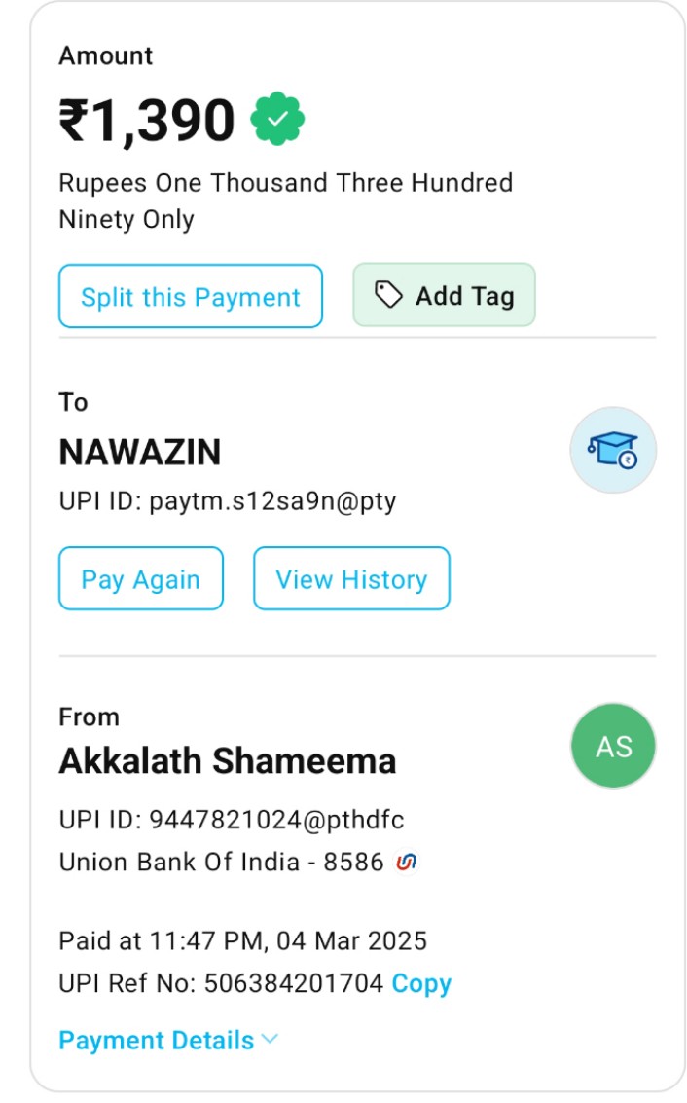Click the graduation cap category icon
687x1103 pixels.
pyautogui.click(x=613, y=450)
